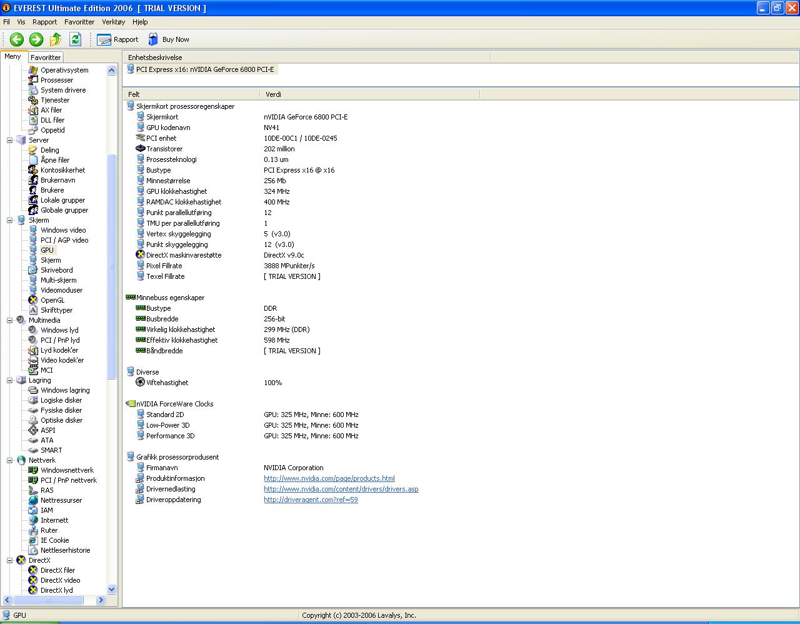Collapse the Lagring tree node
800x624 pixels.
click(x=10, y=380)
